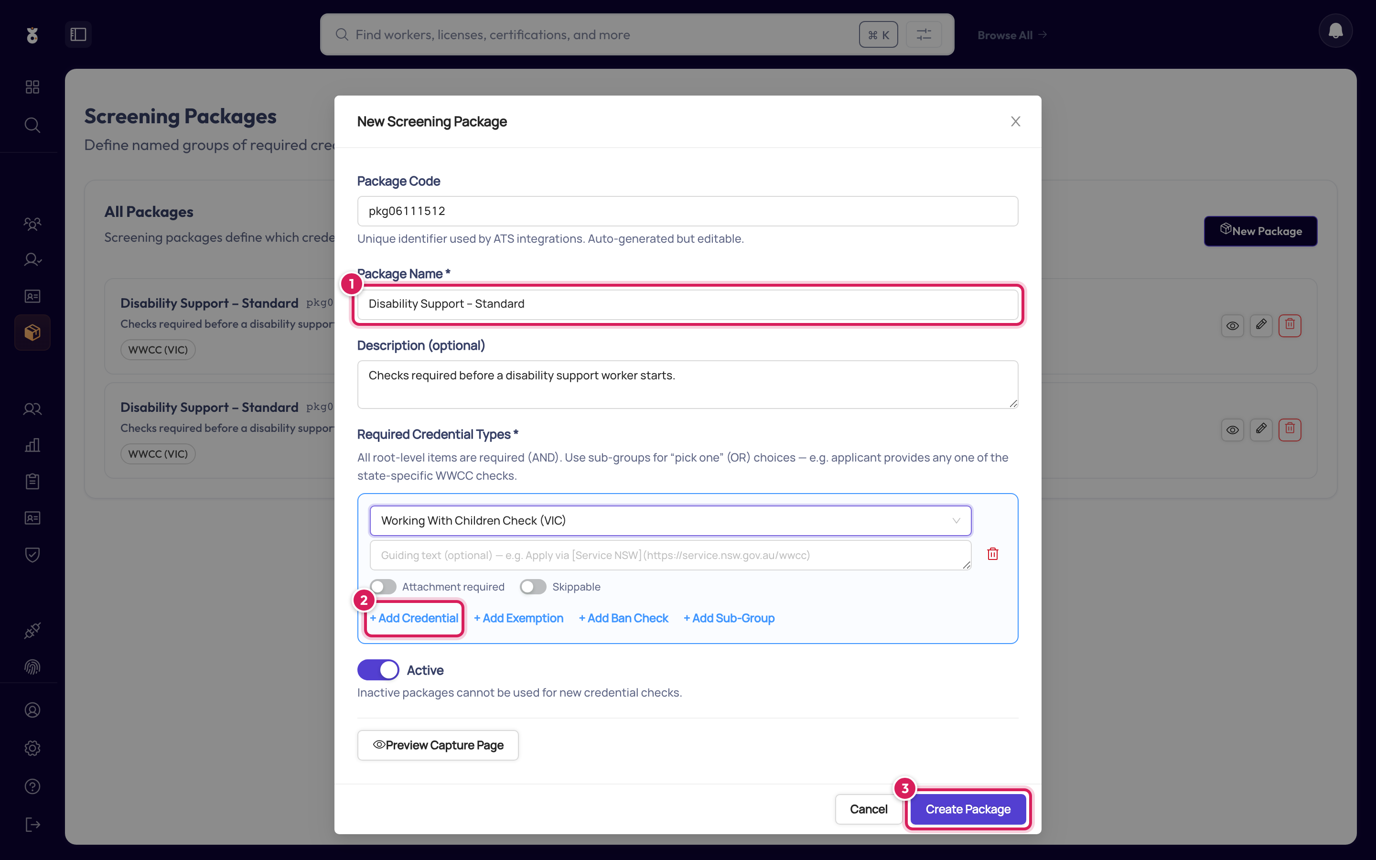The width and height of the screenshot is (1376, 860).
Task: Edit the second Disability Support package
Action: click(1260, 430)
